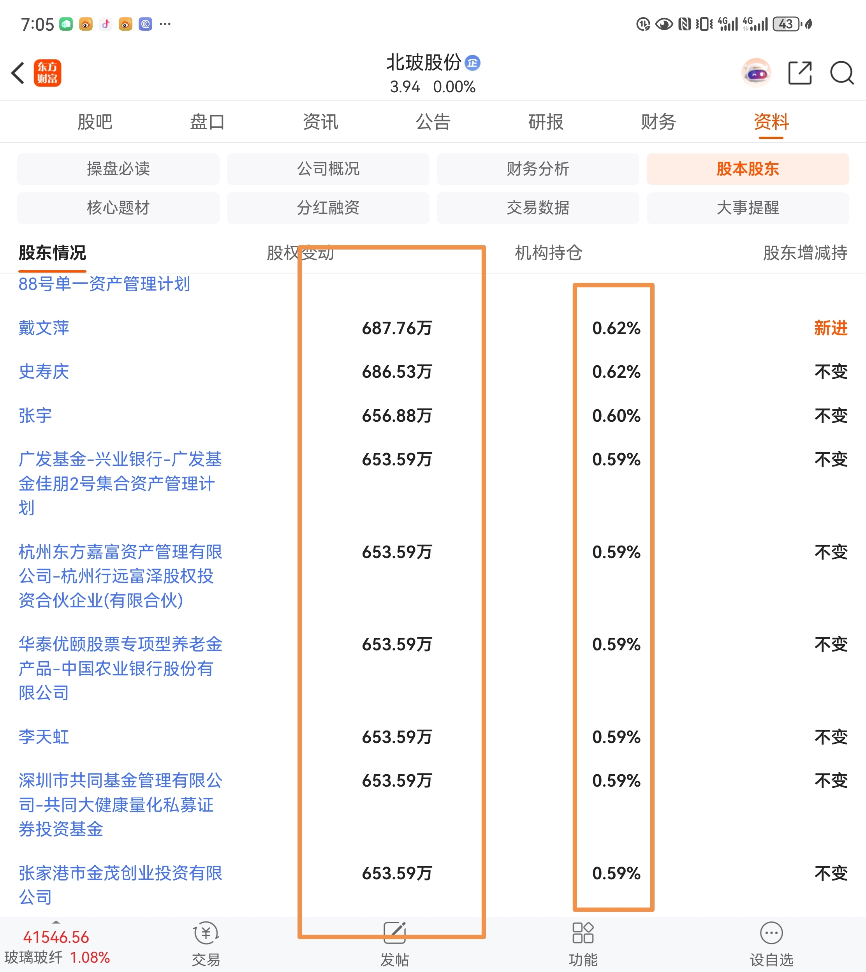Open the 核心题材 section
This screenshot has width=866, height=972.
point(118,208)
